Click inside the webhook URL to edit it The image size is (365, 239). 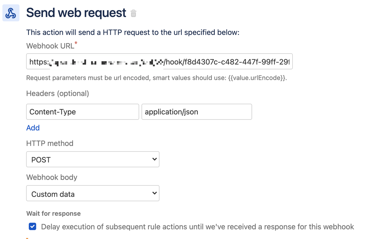159,61
